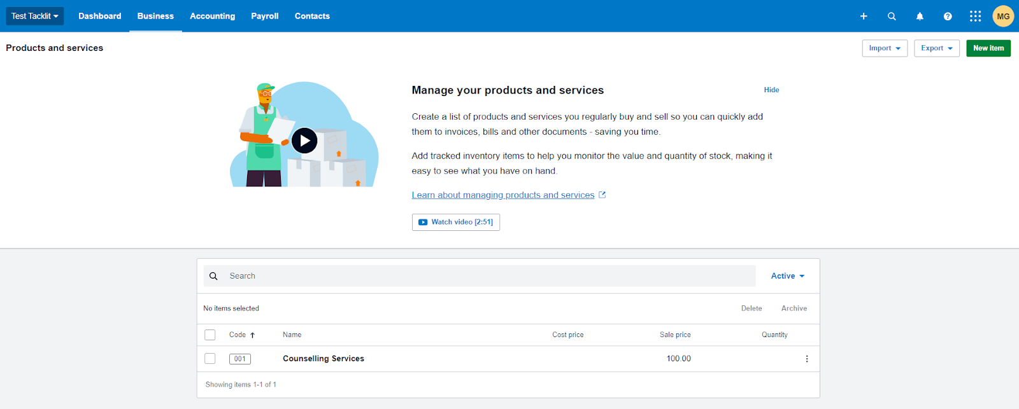Open the Business menu

[x=155, y=16]
